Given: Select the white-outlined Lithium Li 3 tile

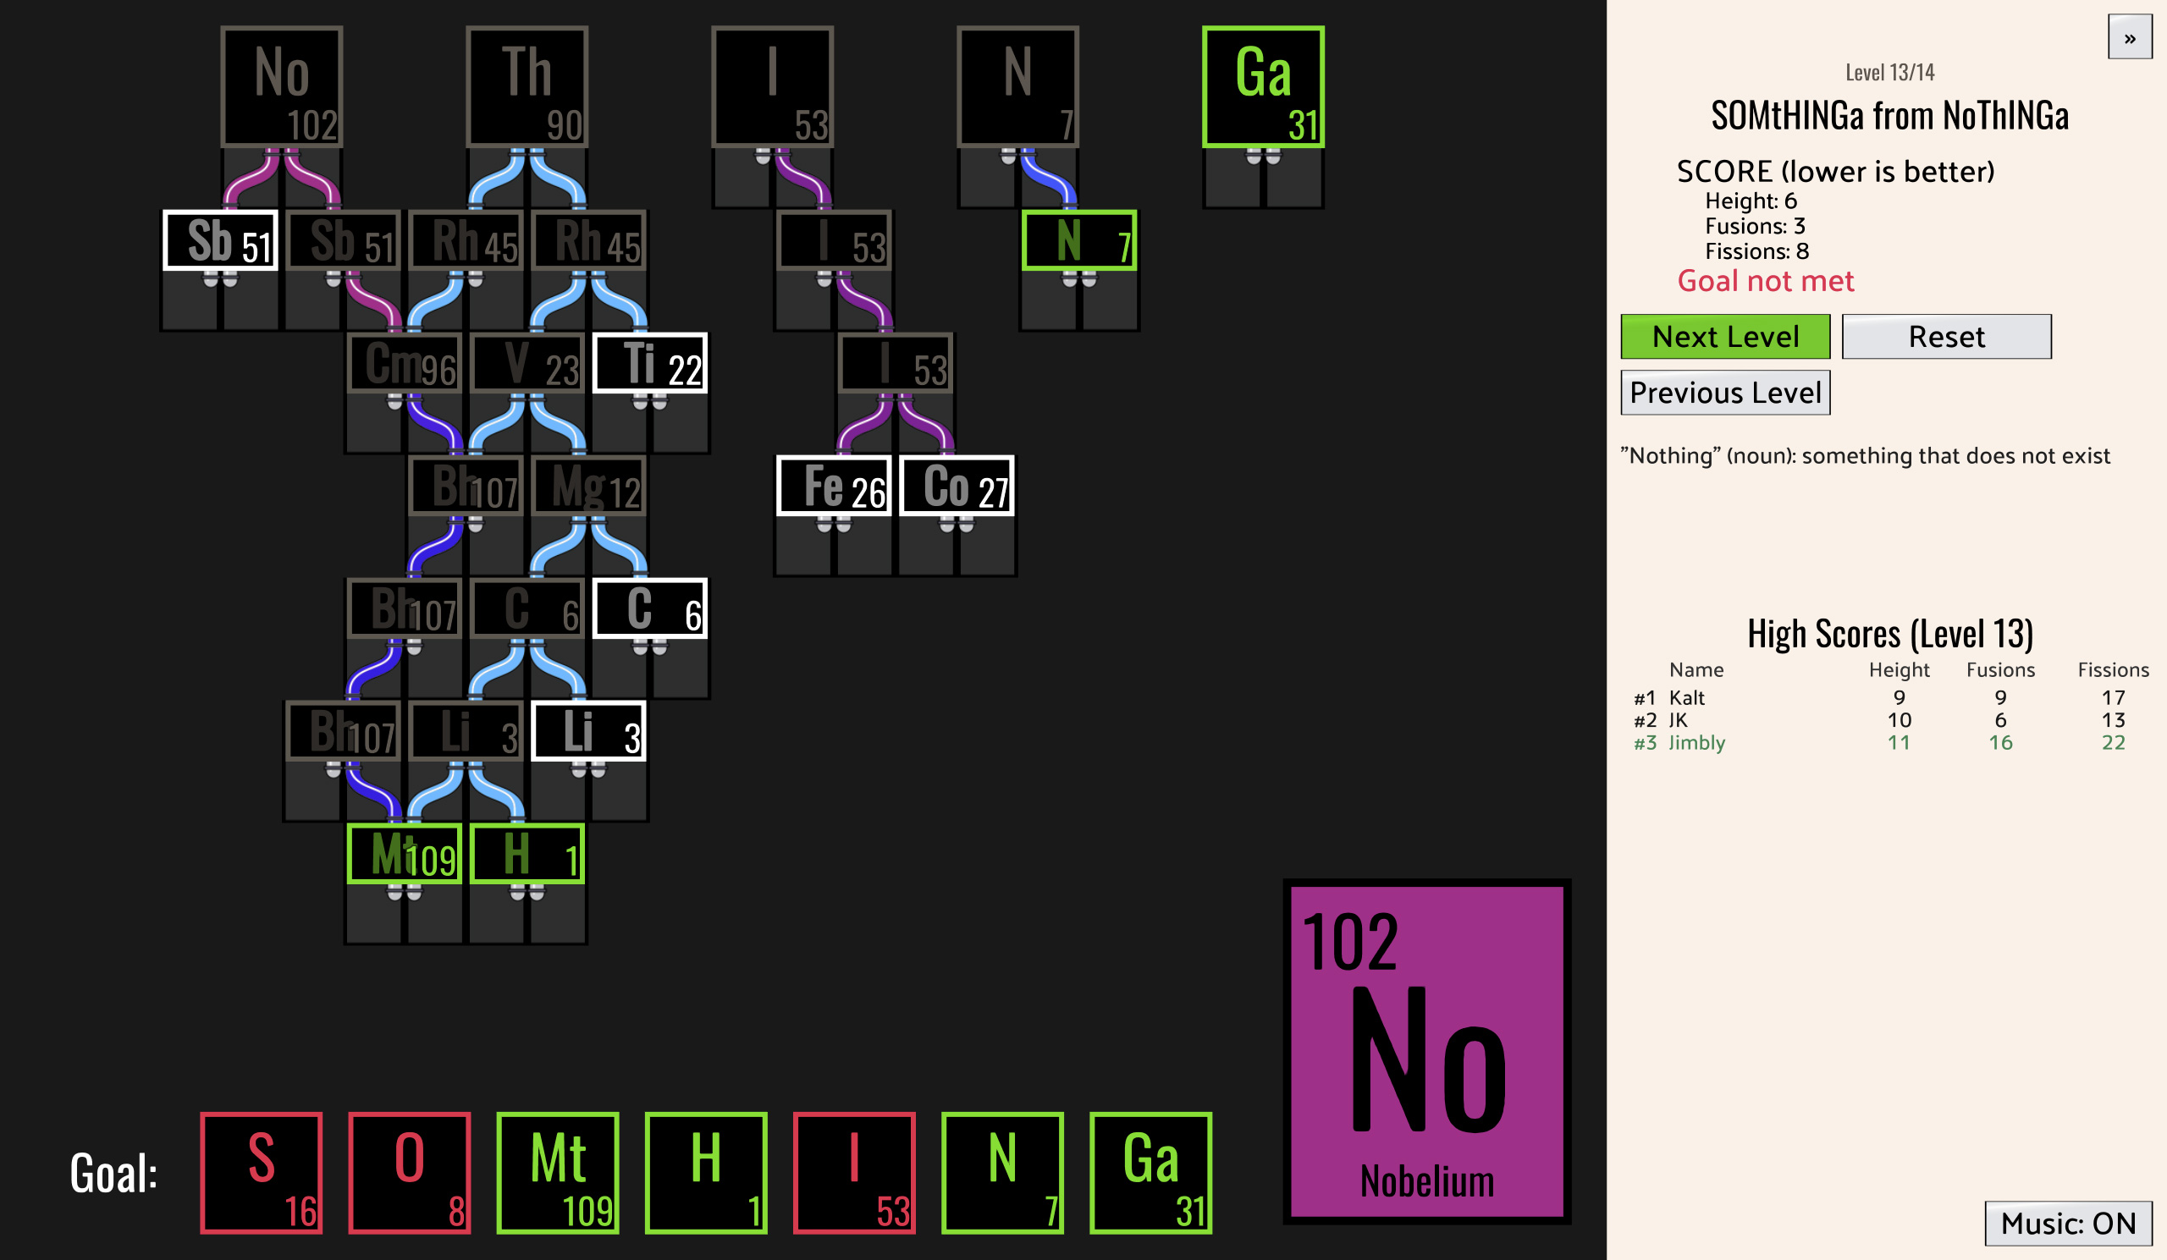Looking at the screenshot, I should [588, 731].
